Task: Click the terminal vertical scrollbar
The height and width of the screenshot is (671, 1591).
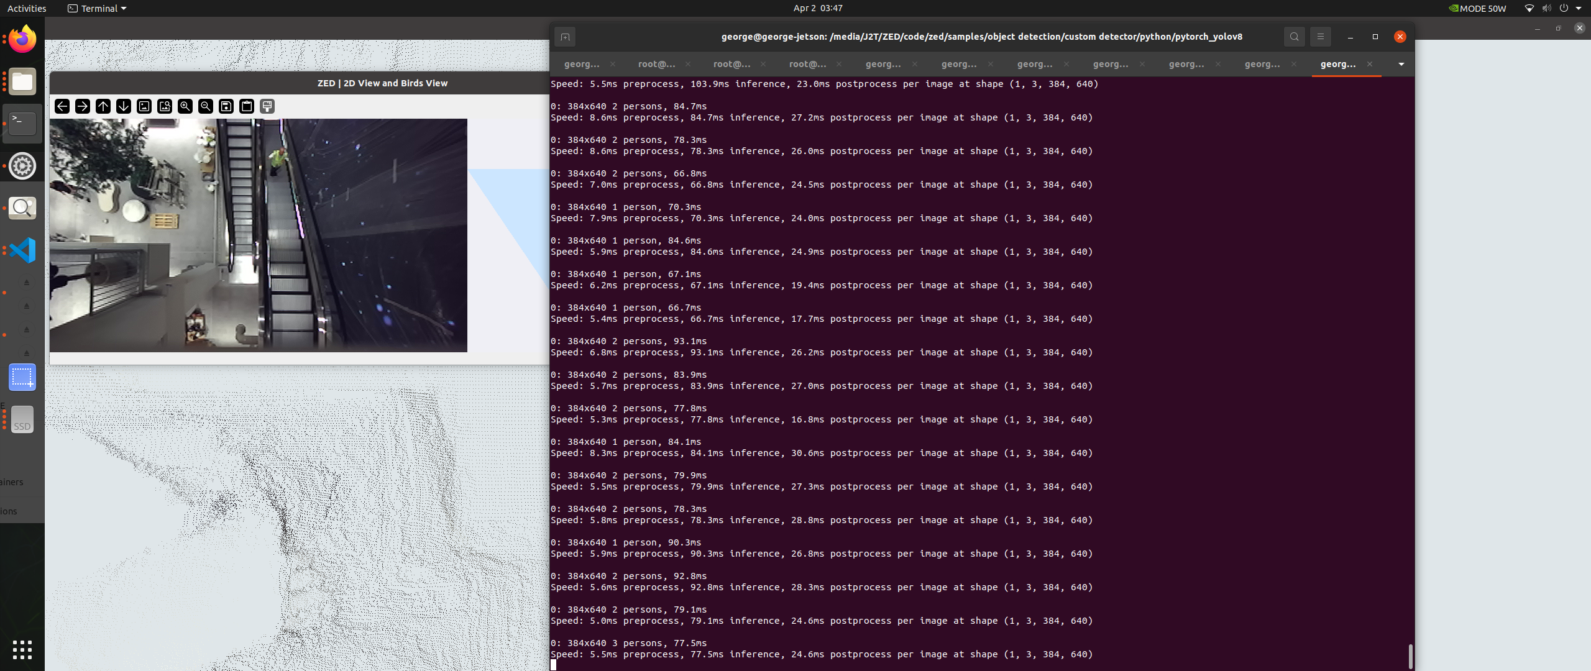Action: [1410, 655]
